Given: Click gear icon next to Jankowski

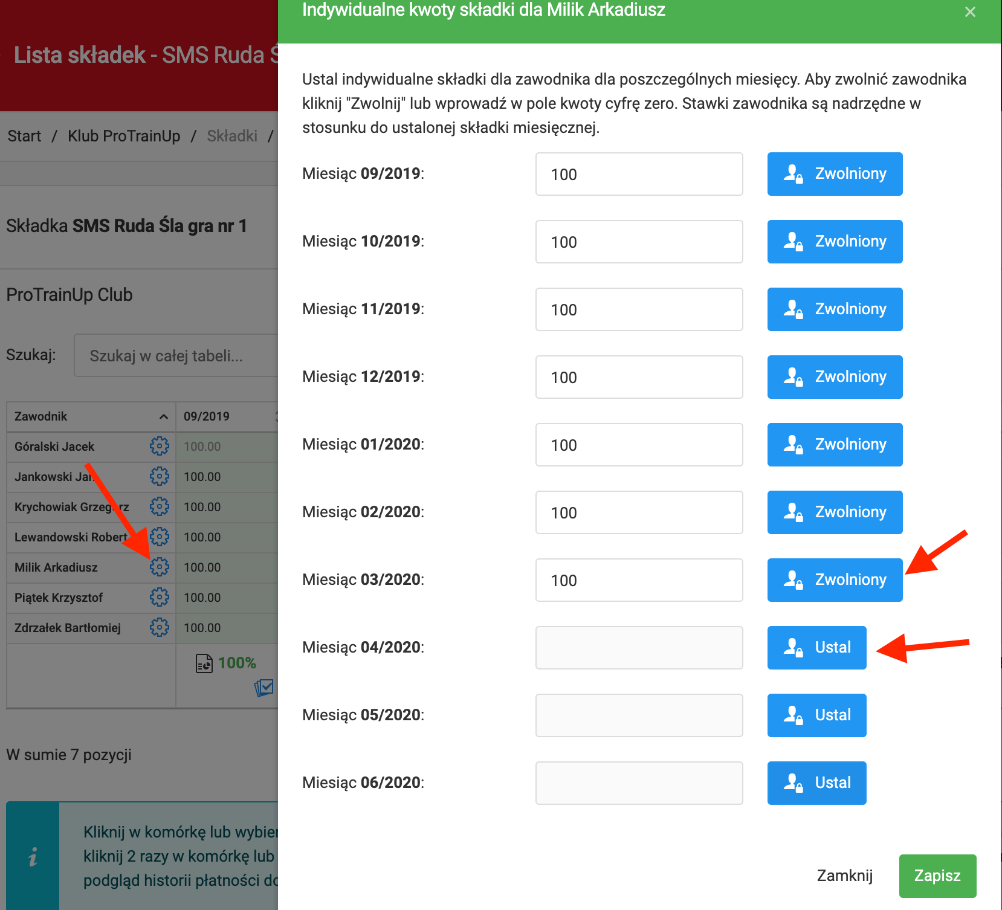Looking at the screenshot, I should point(160,476).
